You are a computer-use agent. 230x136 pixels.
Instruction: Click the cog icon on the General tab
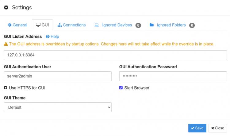point(10,25)
